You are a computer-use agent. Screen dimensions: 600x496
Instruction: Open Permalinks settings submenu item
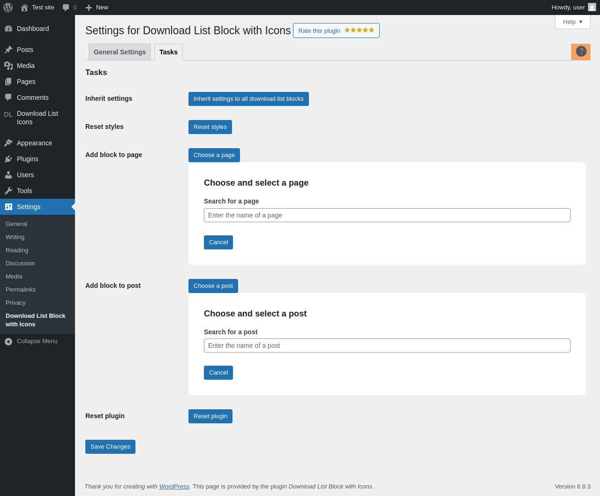click(x=21, y=290)
